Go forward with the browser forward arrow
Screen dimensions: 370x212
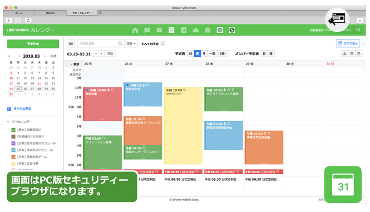18,20
